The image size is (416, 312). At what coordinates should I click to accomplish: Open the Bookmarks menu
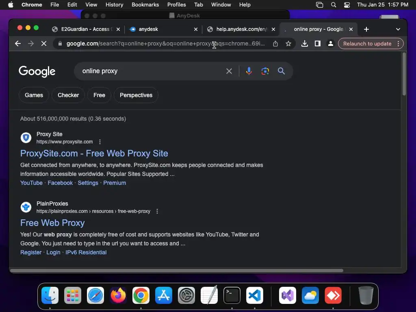pos(145,5)
